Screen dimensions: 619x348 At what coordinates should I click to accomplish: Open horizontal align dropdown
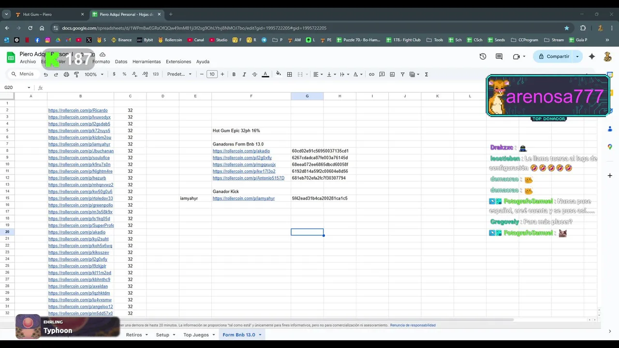pyautogui.click(x=317, y=74)
